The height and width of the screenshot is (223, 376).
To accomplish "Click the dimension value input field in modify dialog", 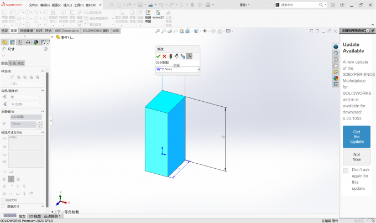I will click(x=176, y=69).
